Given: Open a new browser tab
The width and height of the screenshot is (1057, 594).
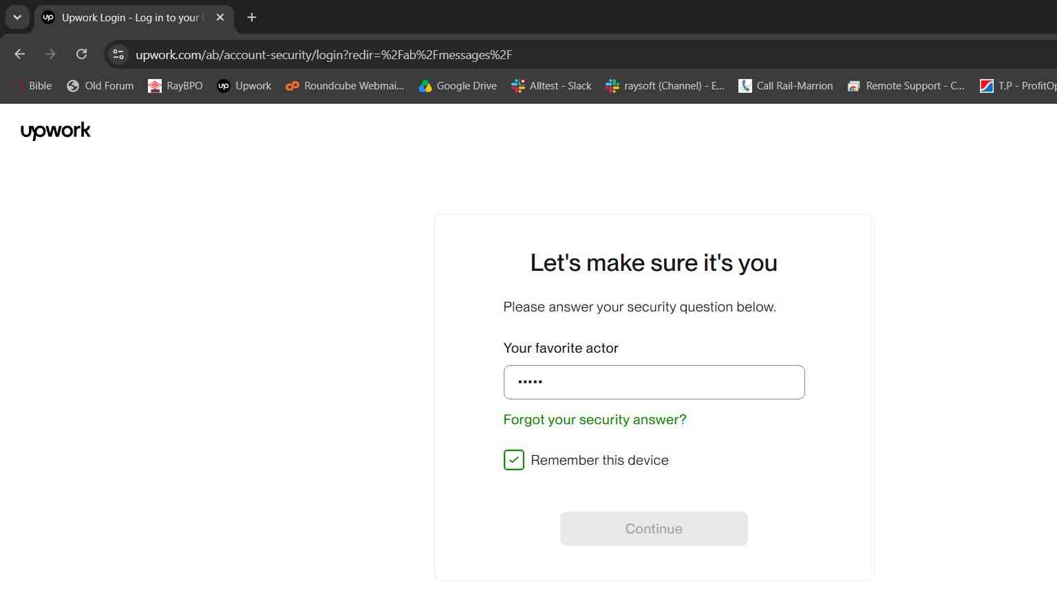Looking at the screenshot, I should click(x=252, y=17).
